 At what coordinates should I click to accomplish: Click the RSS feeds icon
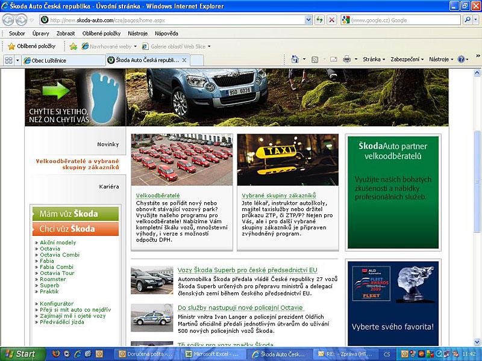[x=315, y=60]
